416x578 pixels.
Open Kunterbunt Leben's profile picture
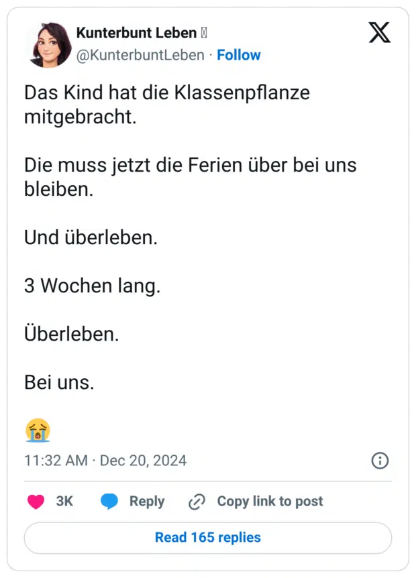48,44
